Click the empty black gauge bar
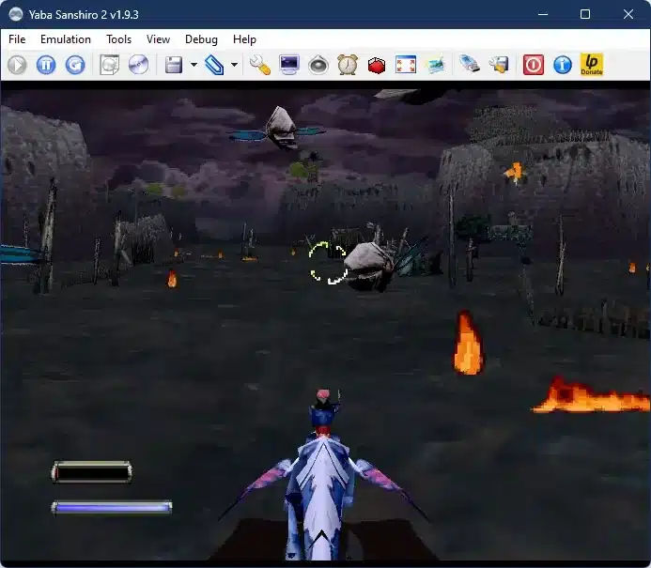651x568 pixels. pos(91,472)
